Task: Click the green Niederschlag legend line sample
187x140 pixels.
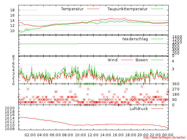Action: (157, 39)
